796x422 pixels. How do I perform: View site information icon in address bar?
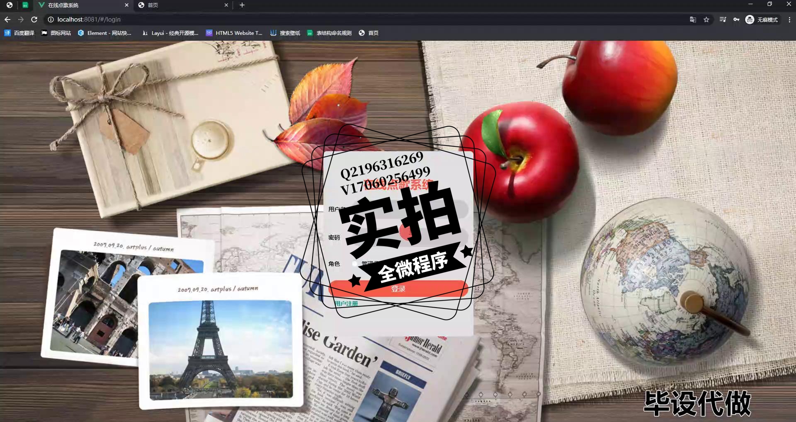click(51, 19)
